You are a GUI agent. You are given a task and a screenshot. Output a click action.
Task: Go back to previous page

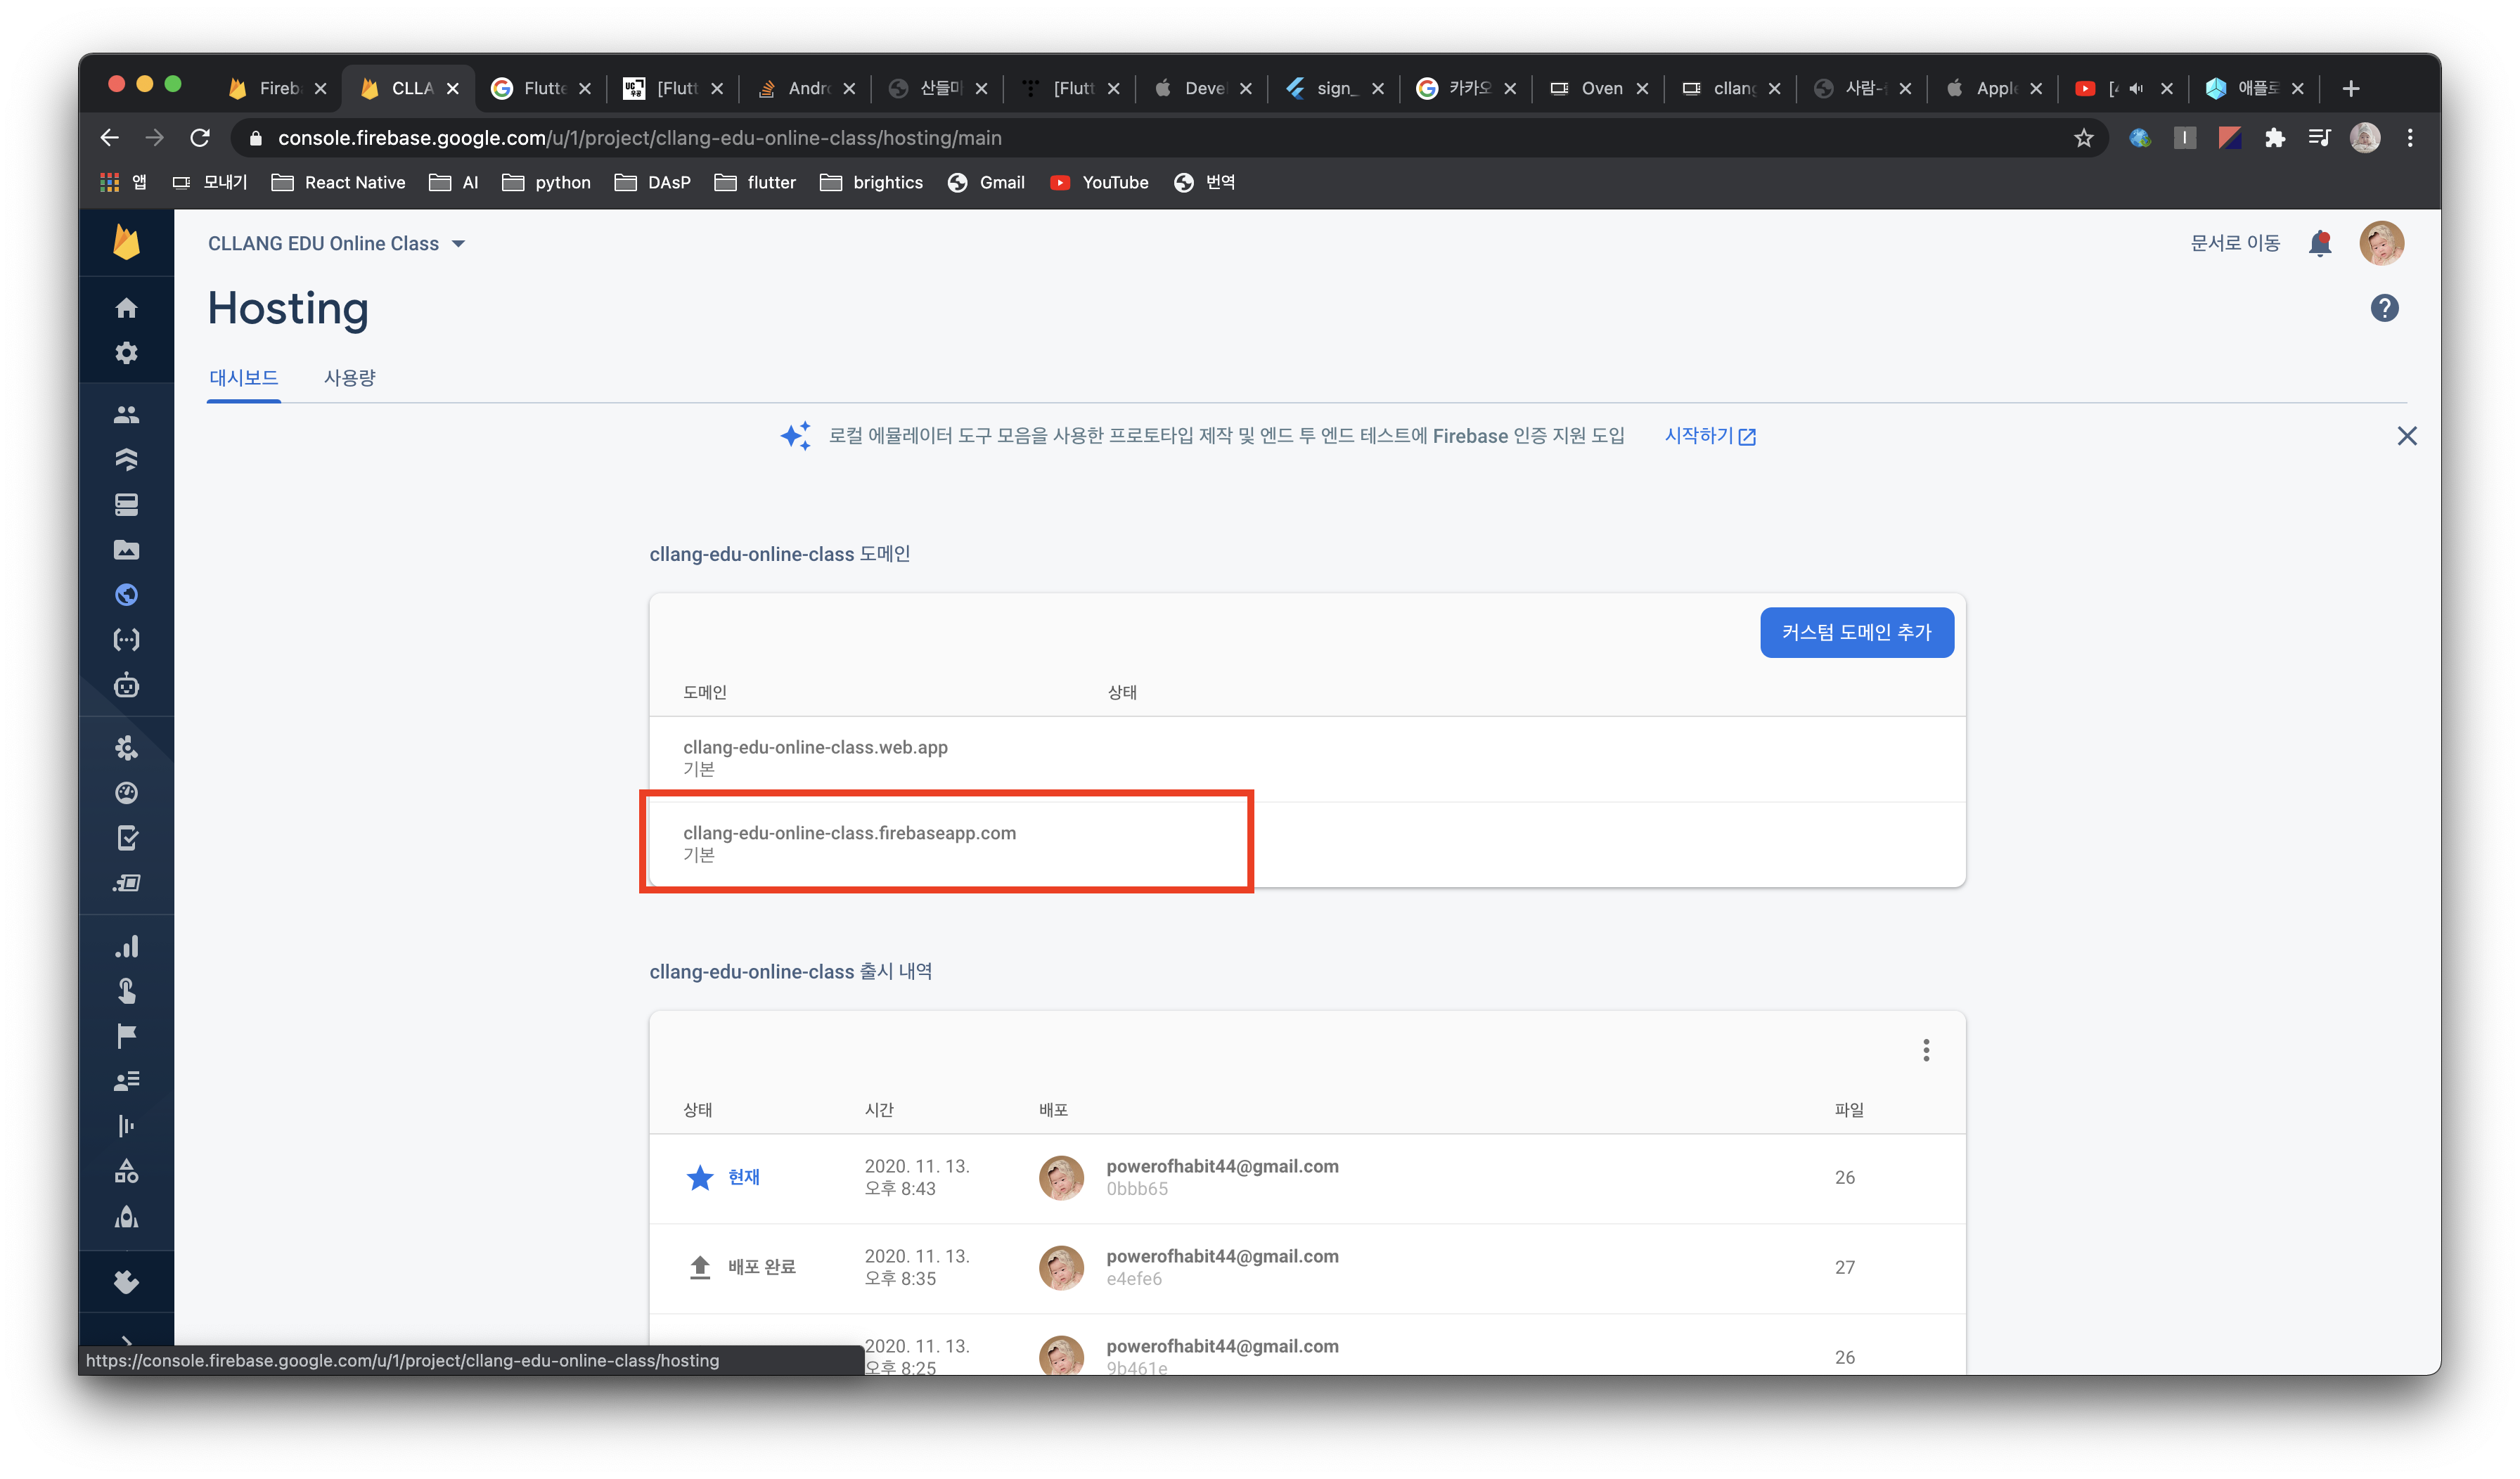(x=110, y=138)
